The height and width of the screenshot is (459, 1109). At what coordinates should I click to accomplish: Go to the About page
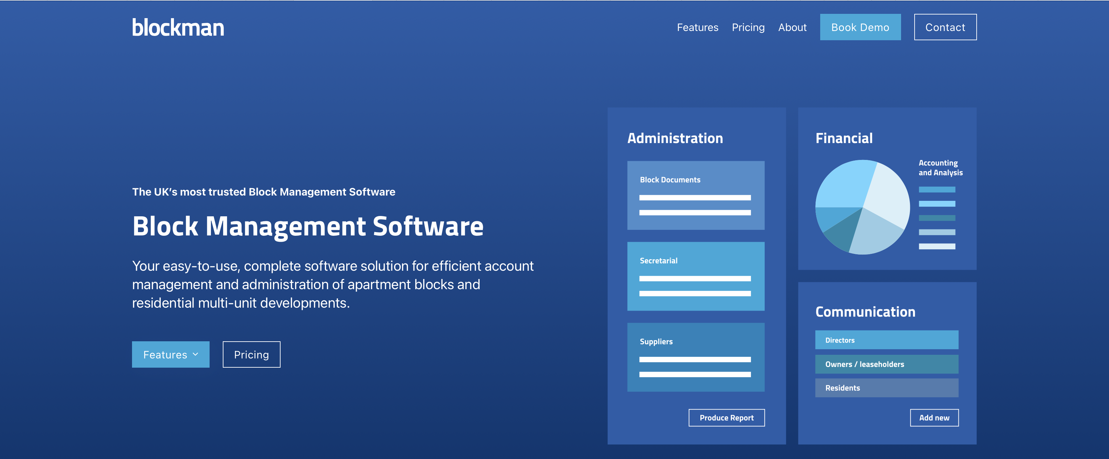point(792,27)
